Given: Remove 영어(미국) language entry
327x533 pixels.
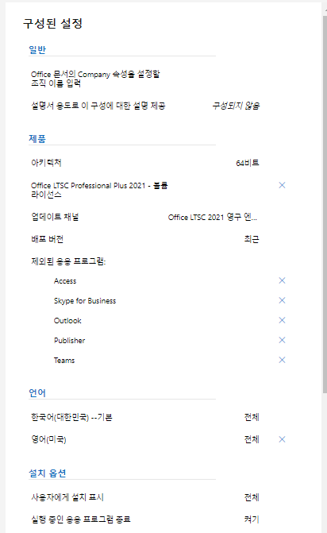Looking at the screenshot, I should coord(282,439).
